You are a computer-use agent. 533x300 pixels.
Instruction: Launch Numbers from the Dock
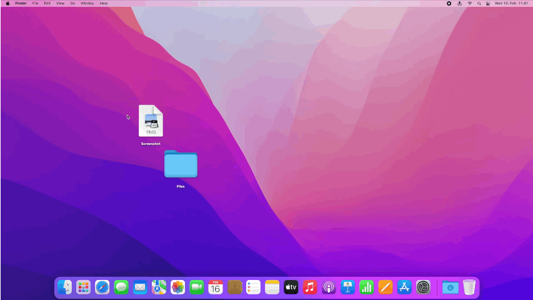366,287
